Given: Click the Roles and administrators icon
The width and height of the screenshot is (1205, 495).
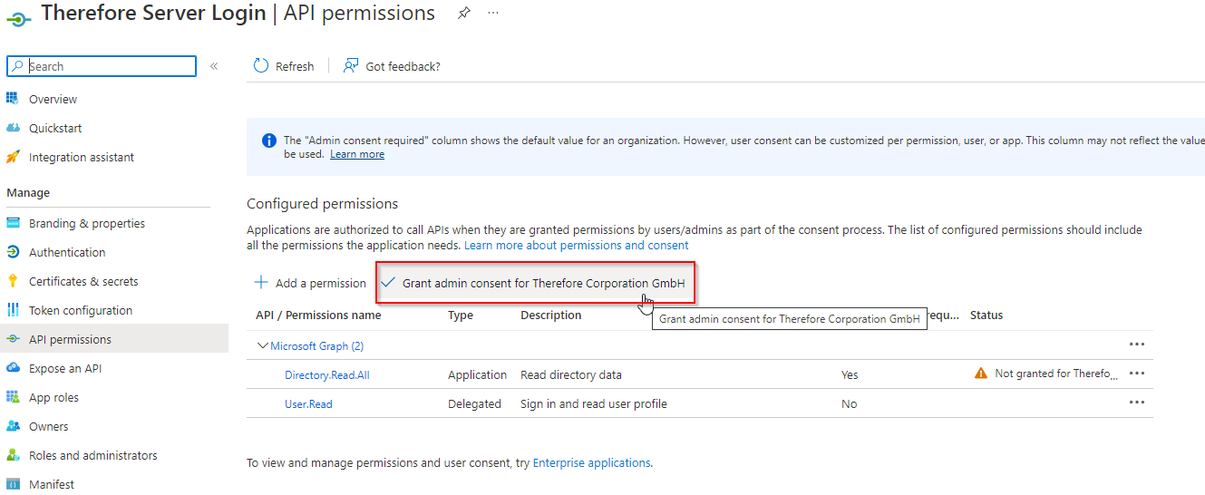Looking at the screenshot, I should click(x=13, y=455).
